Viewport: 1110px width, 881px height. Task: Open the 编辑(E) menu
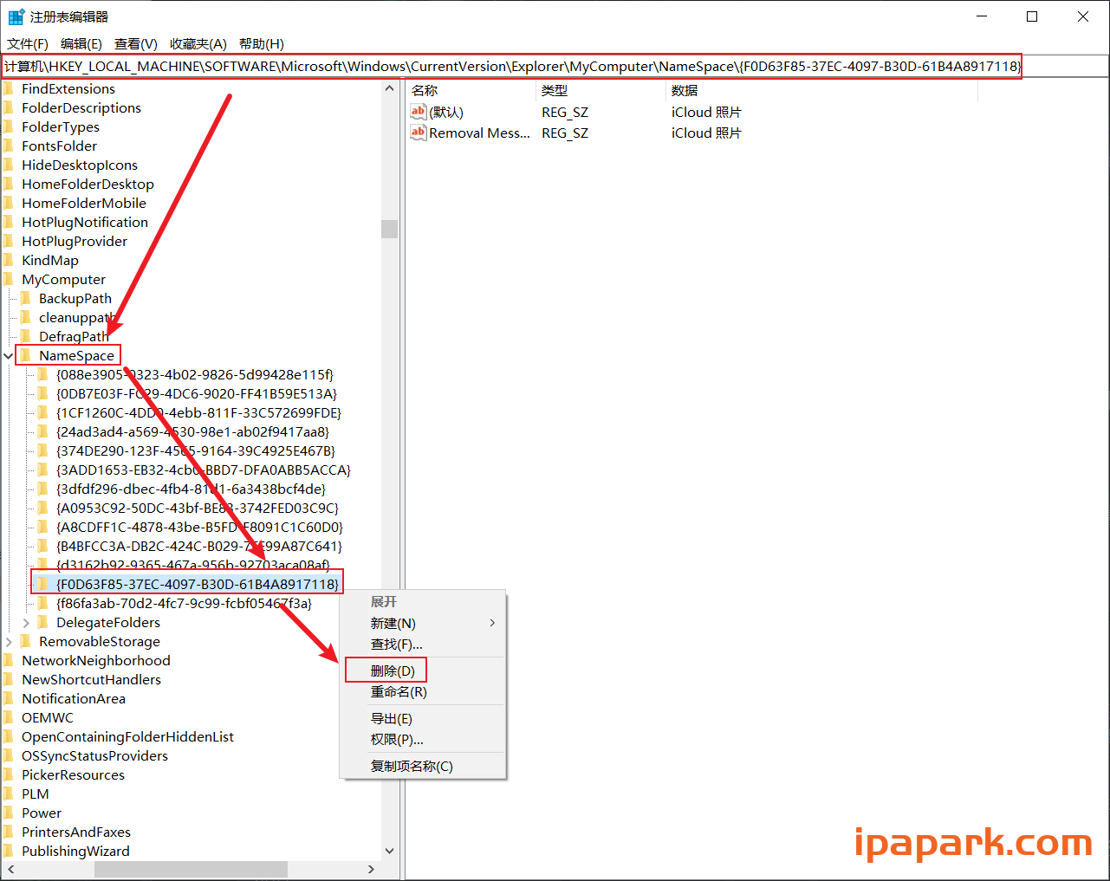pos(81,43)
